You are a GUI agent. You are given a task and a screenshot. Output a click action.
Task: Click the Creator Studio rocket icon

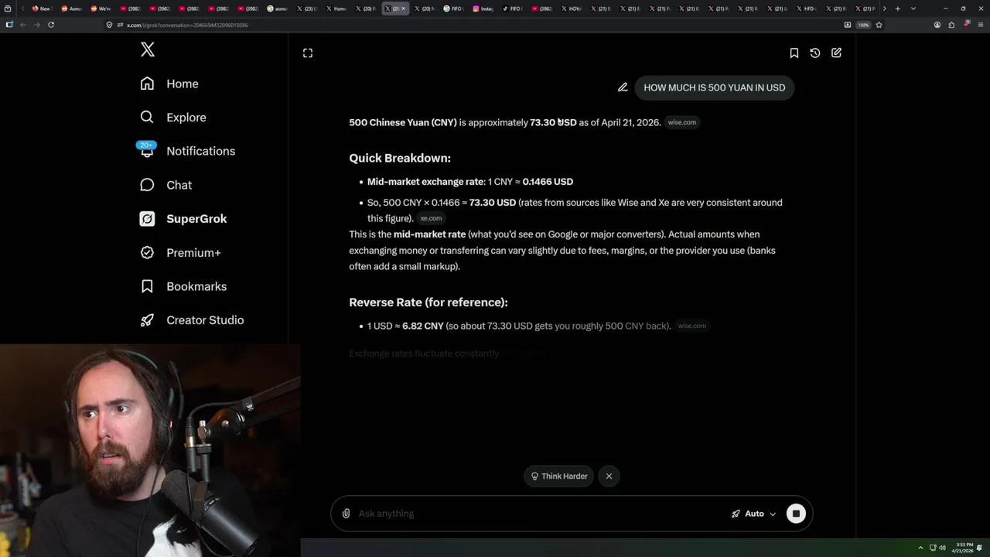coord(147,320)
